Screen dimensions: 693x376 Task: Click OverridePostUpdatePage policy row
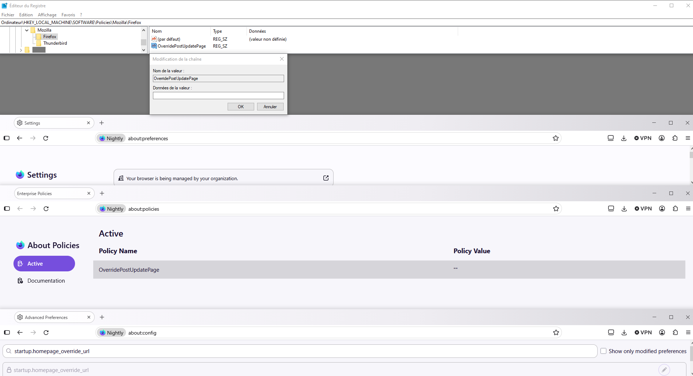coord(389,270)
